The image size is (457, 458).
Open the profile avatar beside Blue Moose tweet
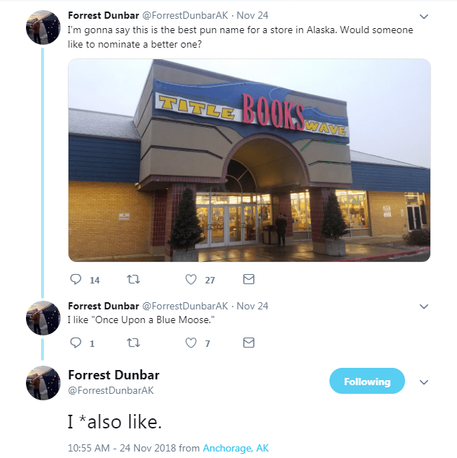click(x=43, y=318)
